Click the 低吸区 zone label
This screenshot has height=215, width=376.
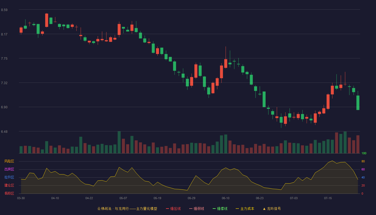click(x=9, y=193)
